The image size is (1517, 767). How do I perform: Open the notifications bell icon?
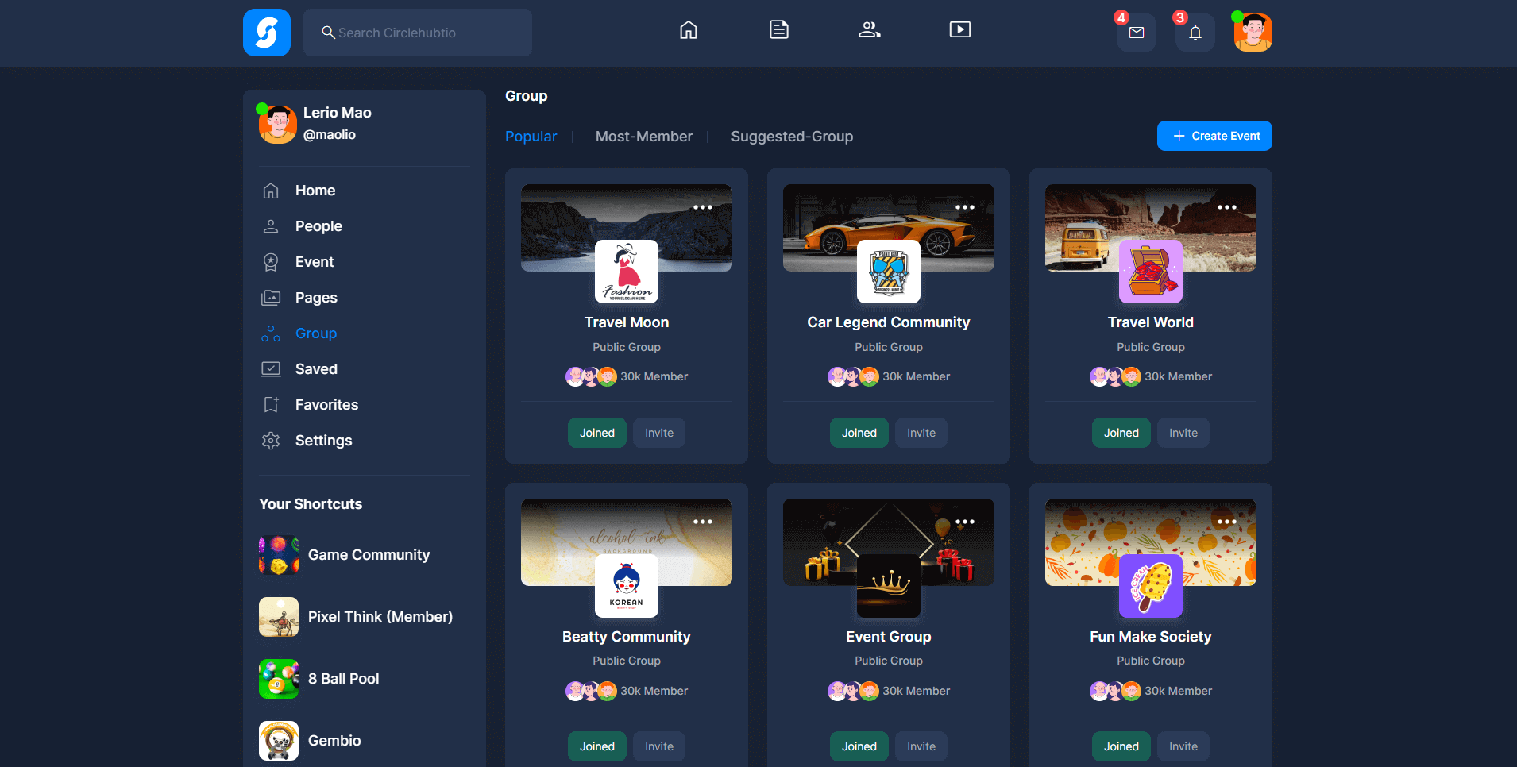coord(1195,33)
